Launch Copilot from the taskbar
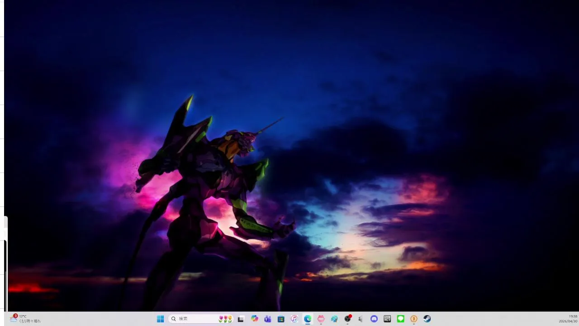 pos(255,319)
